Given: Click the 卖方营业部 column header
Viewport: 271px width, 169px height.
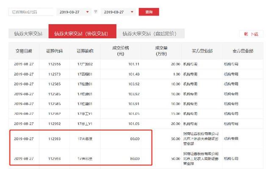Looking at the screenshot, I should coord(243,51).
